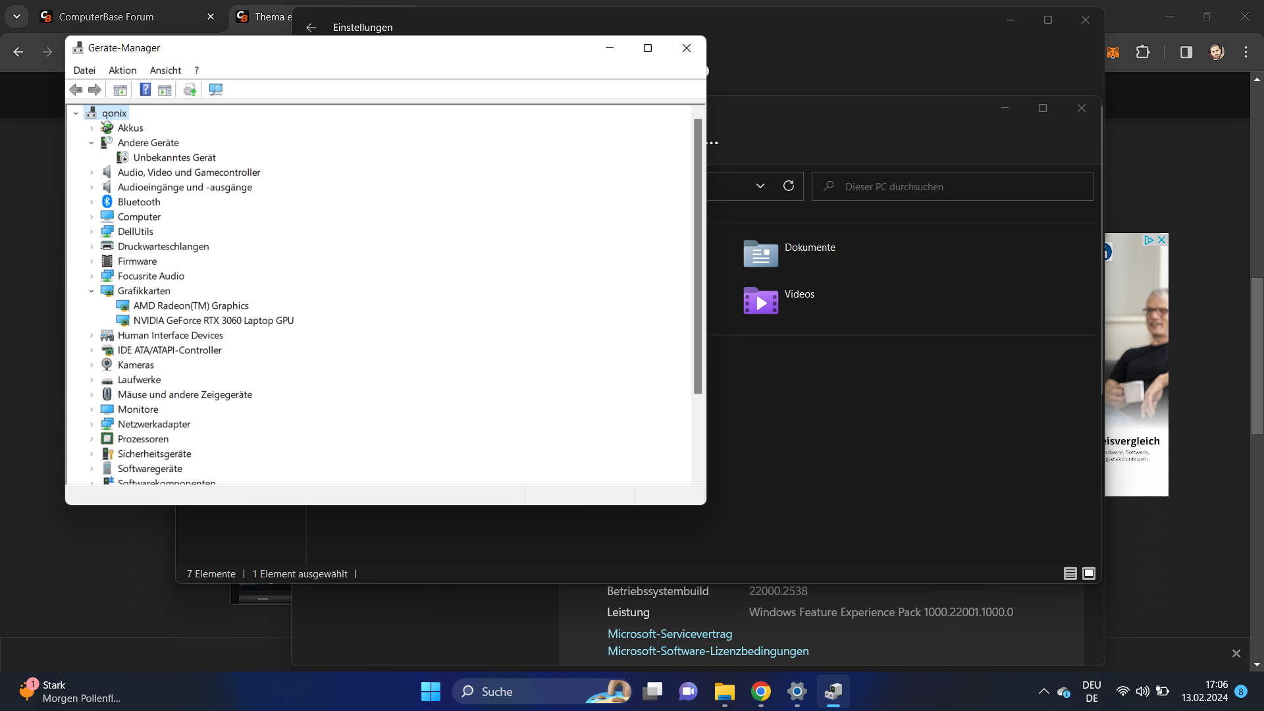Click the refresh icon in Explorer address bar
This screenshot has width=1264, height=711.
[788, 186]
